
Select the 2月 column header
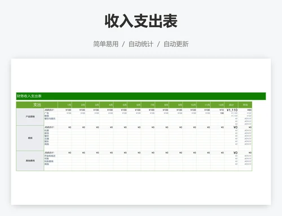[79, 105]
